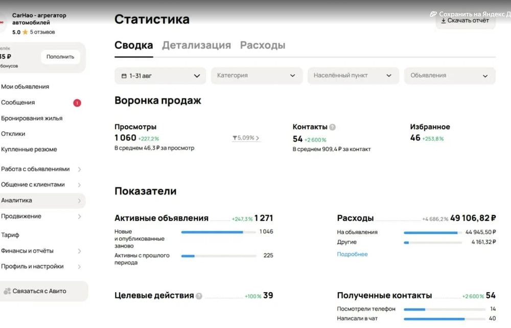Open the Подробнее expenses link
This screenshot has width=511, height=328.
[x=352, y=254]
